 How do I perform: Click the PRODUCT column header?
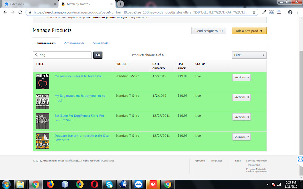coord(122,64)
